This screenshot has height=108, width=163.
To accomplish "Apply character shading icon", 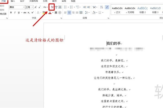I will click(56, 13).
